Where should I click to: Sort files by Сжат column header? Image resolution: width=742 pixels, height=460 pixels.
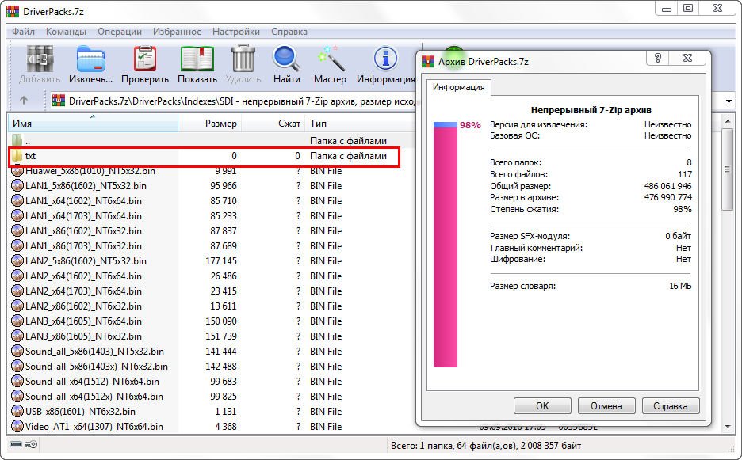(x=273, y=123)
